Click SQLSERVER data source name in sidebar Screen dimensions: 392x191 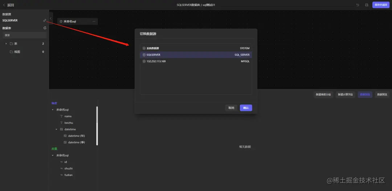click(10, 20)
